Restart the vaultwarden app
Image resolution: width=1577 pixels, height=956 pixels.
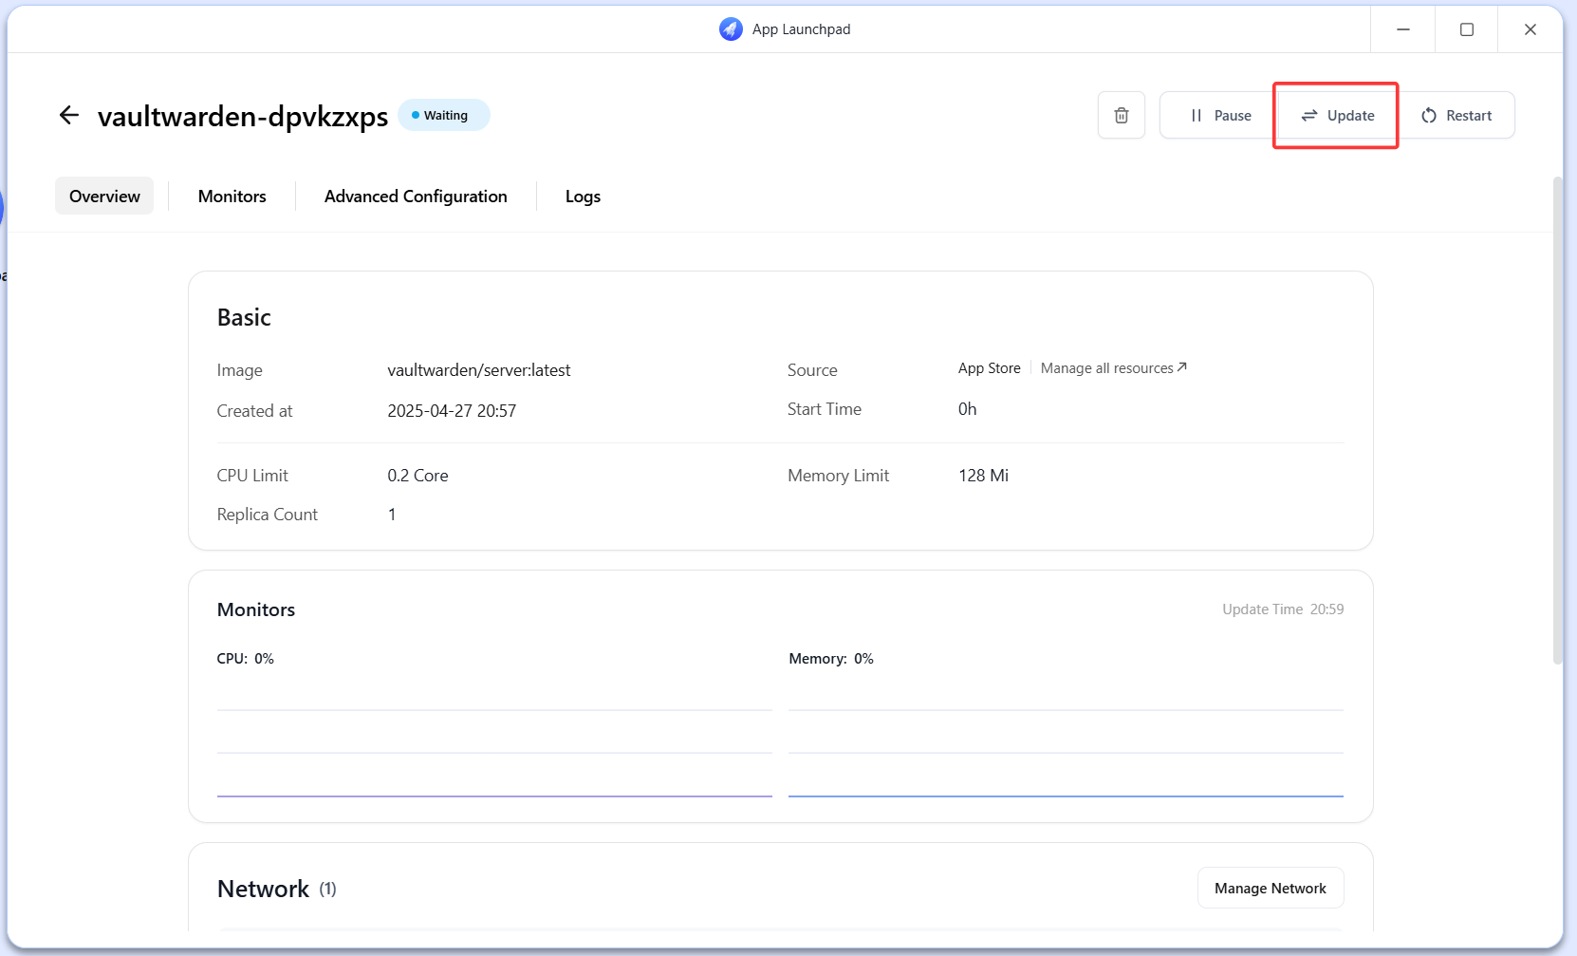[x=1456, y=115]
